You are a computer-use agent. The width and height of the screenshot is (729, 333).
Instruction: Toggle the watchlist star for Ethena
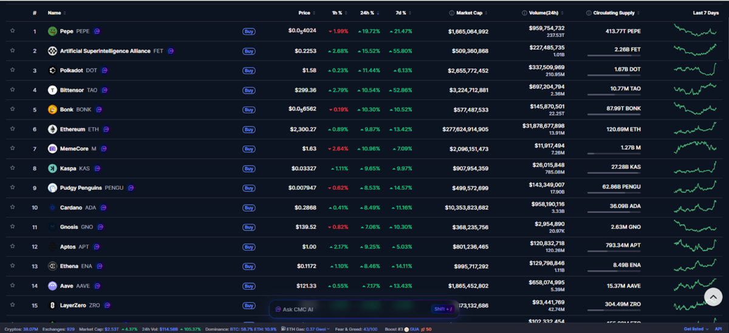[12, 266]
